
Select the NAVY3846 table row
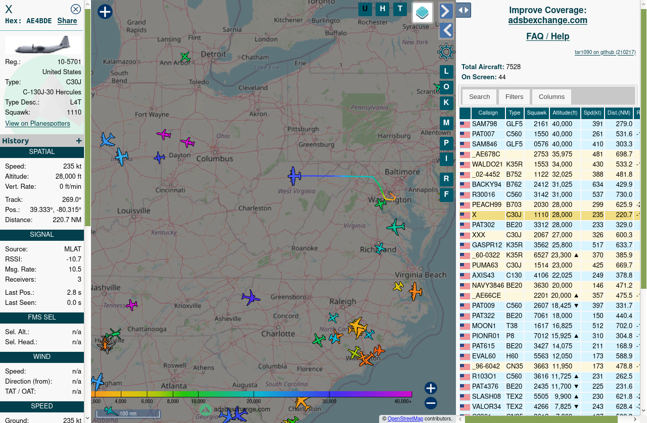point(549,286)
